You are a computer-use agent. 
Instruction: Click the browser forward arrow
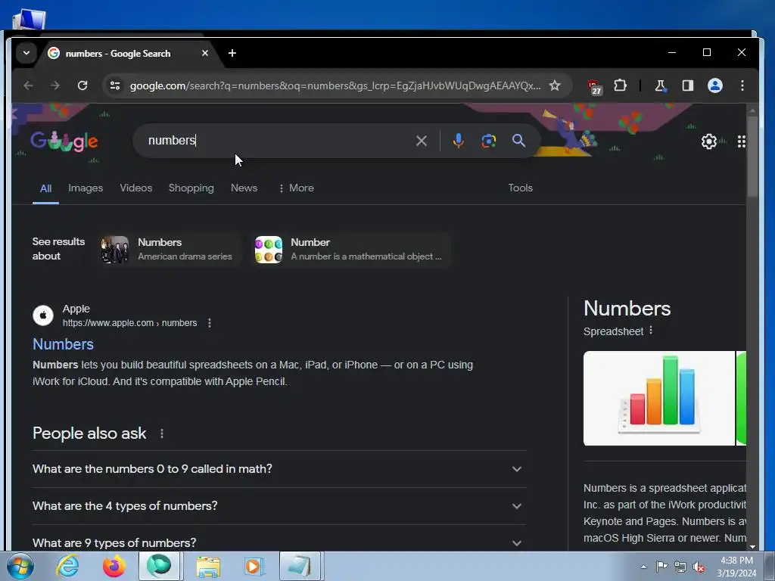tap(54, 85)
